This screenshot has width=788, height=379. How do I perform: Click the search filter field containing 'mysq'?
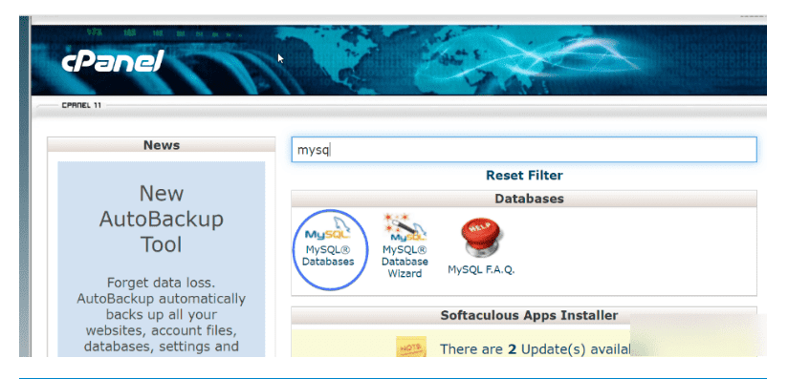(524, 150)
